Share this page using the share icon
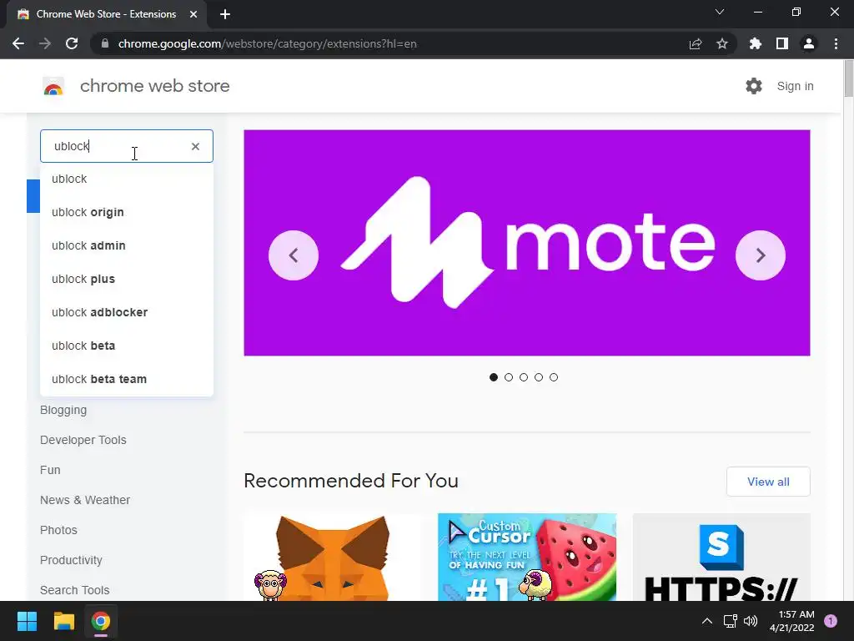Image resolution: width=854 pixels, height=641 pixels. [x=696, y=43]
